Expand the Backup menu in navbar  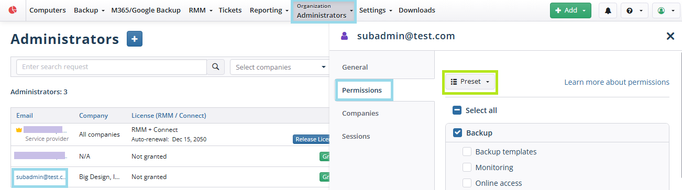click(89, 10)
